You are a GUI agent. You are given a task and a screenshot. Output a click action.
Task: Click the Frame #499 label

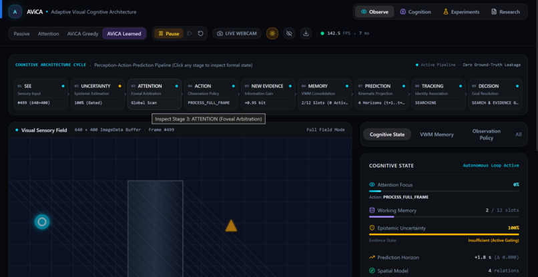(162, 130)
